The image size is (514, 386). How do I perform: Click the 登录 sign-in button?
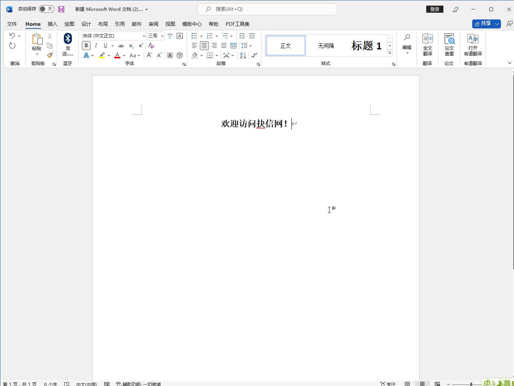click(x=434, y=9)
